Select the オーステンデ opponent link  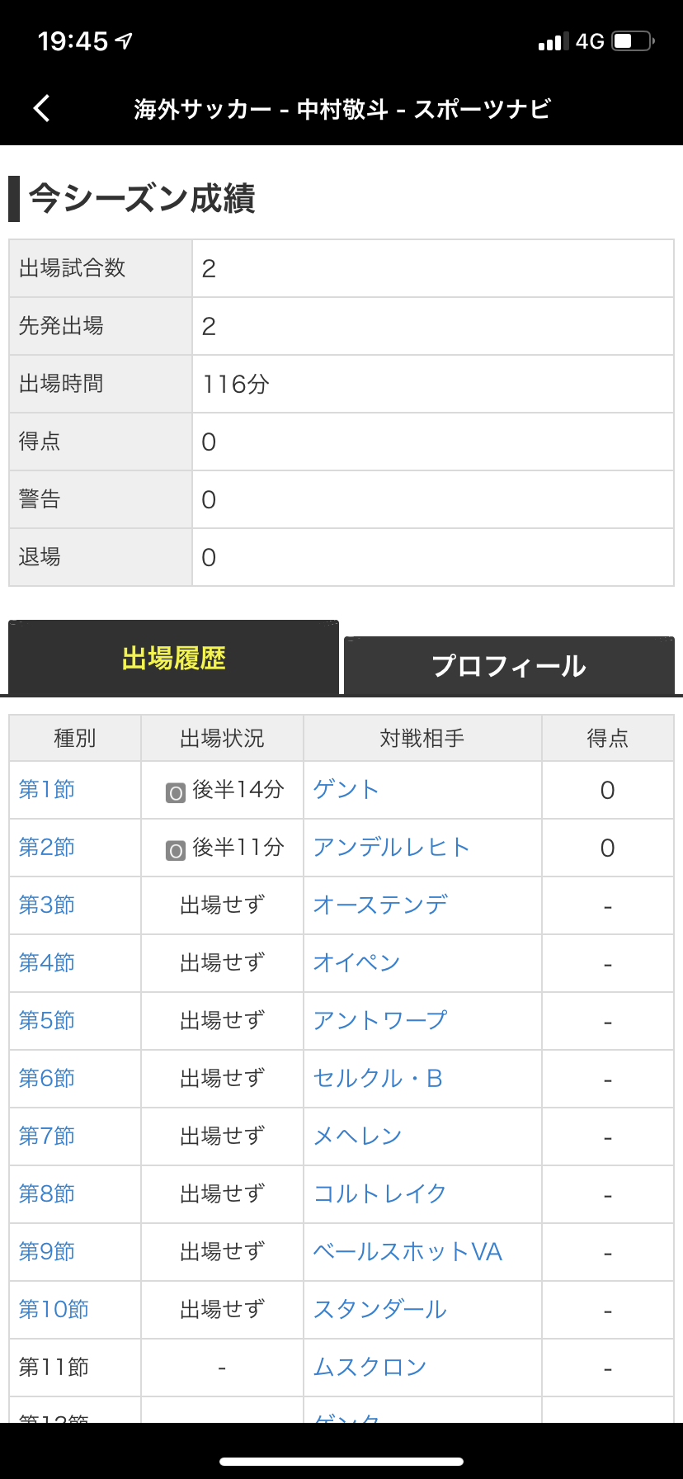tap(380, 905)
